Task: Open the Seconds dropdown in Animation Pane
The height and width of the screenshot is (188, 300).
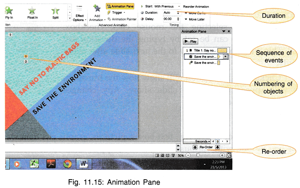Action: pos(197,140)
